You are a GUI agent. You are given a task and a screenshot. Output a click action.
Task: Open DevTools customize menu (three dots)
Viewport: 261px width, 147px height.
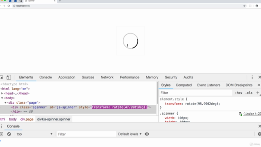252,77
